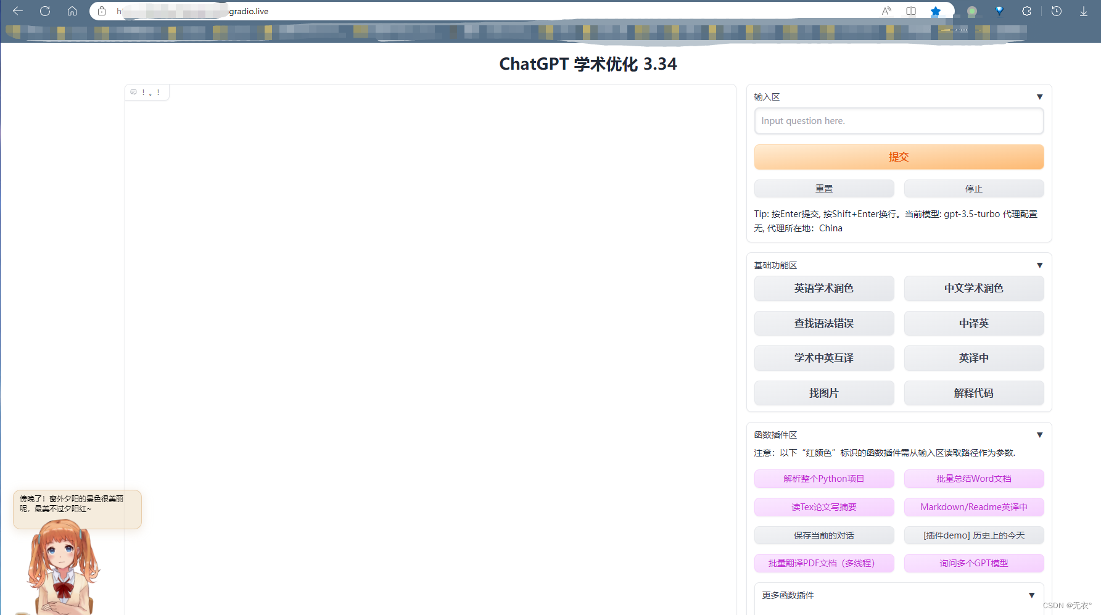Image resolution: width=1101 pixels, height=615 pixels.
Task: Click the ChatGPT 学术优化 3.34 title
Action: 588,64
